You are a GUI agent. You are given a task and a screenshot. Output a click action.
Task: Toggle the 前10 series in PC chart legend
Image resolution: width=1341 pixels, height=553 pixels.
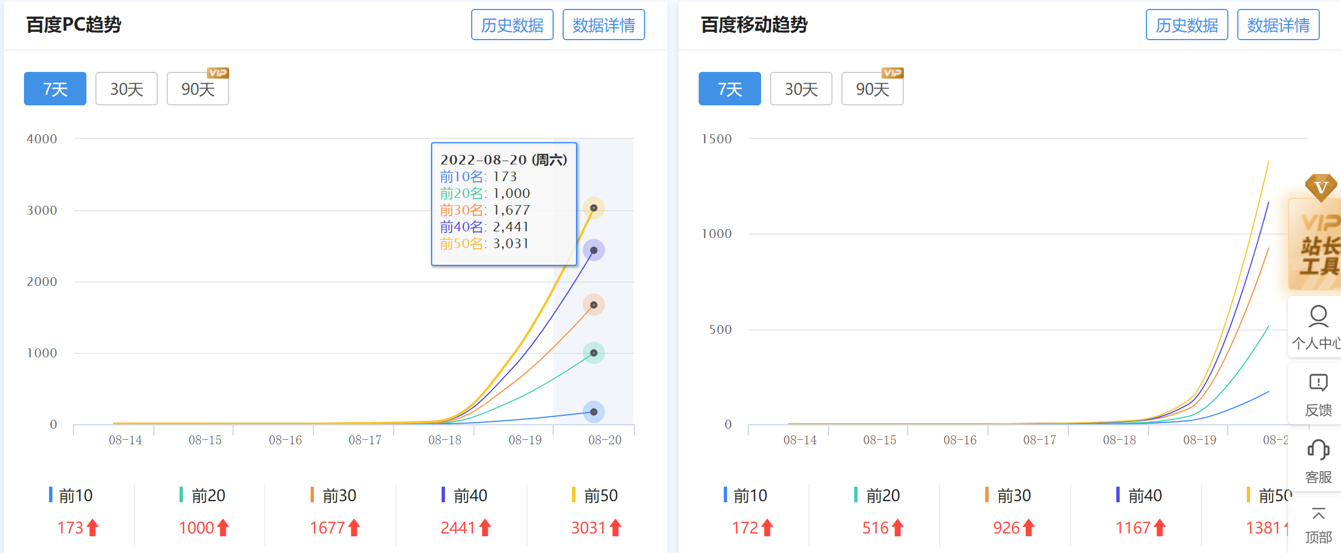click(x=71, y=495)
